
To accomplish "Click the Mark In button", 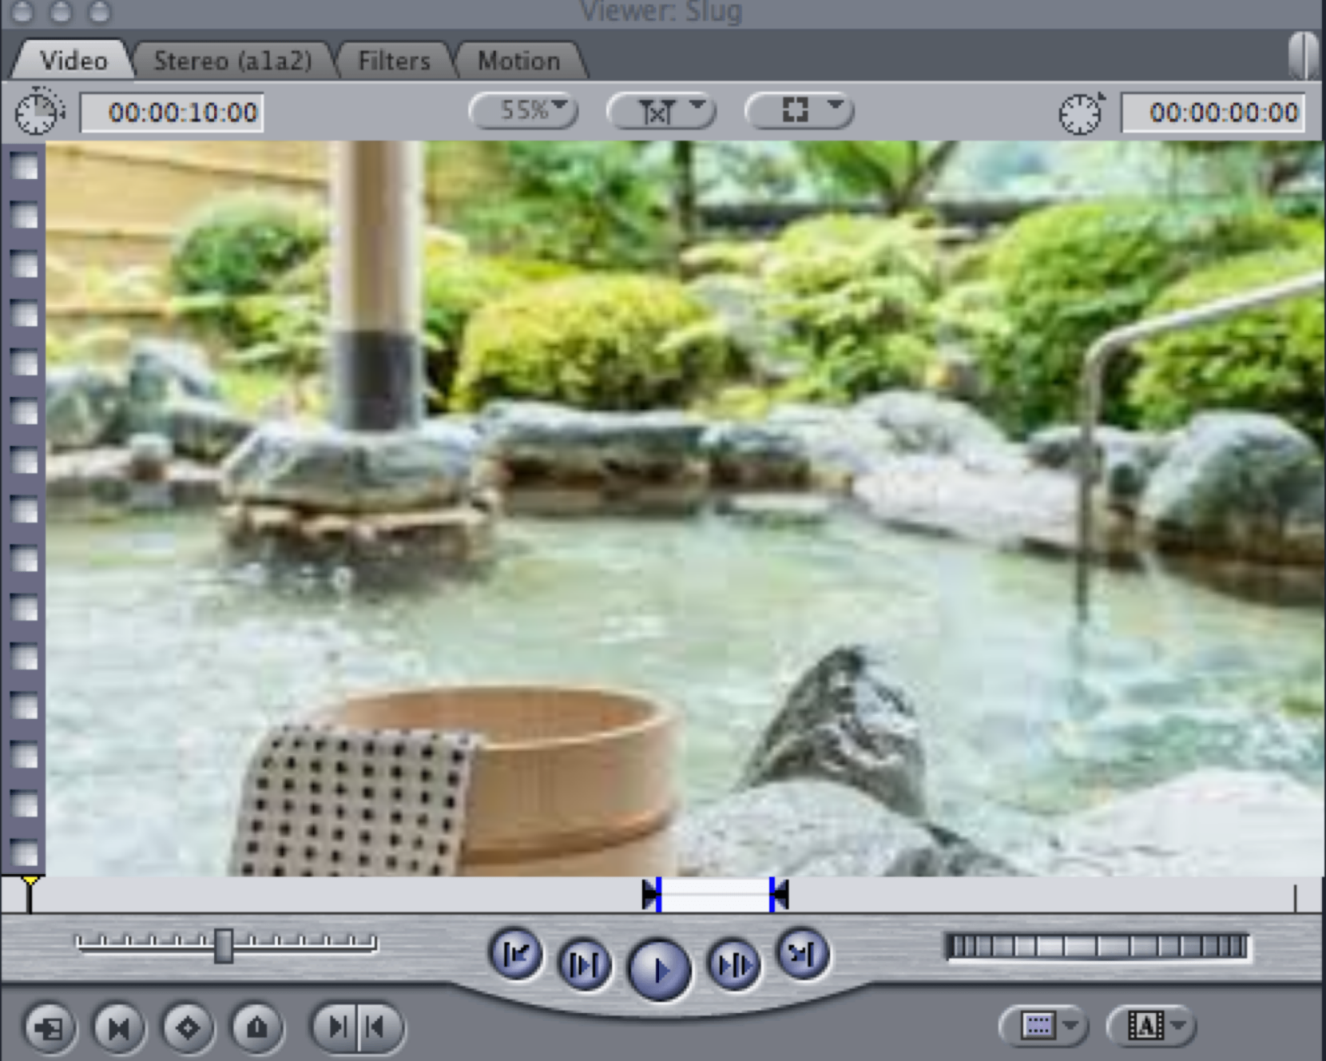I will coord(336,1027).
